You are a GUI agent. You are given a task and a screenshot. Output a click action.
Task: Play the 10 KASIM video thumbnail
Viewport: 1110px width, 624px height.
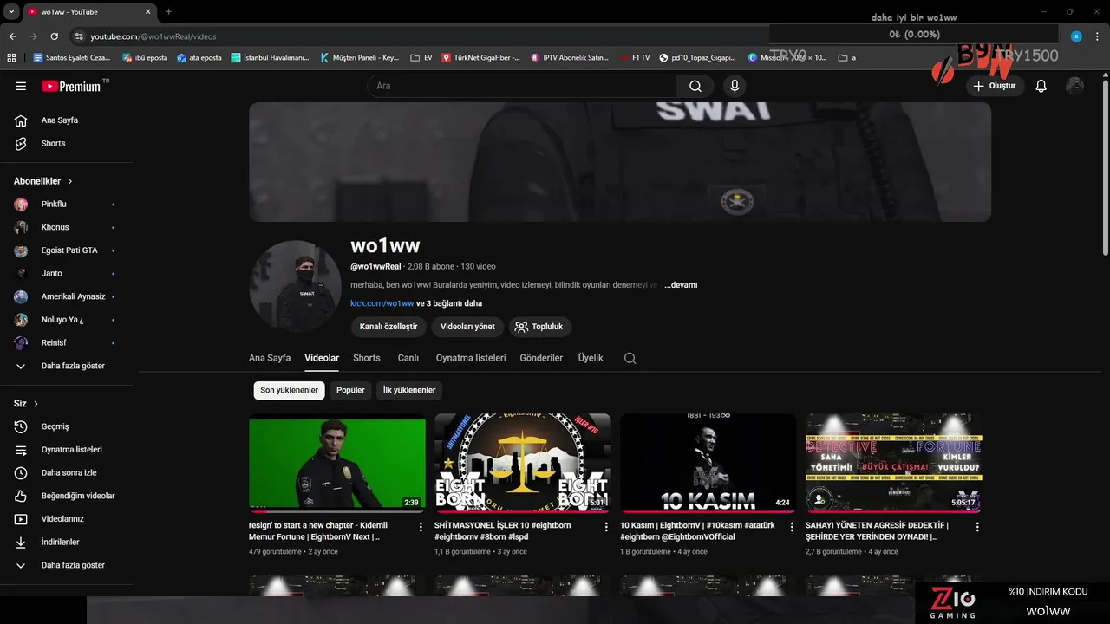click(x=708, y=462)
